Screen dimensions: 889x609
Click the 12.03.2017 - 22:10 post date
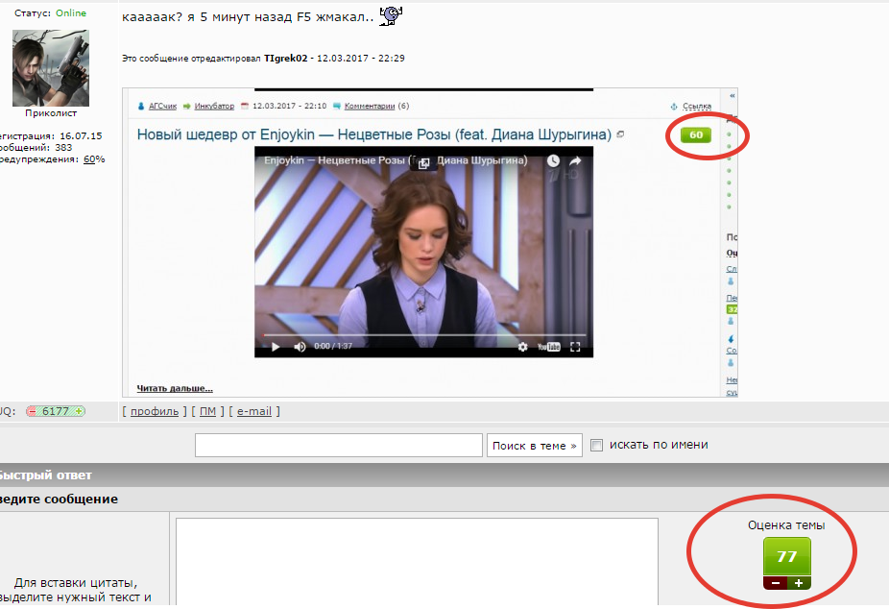tap(290, 106)
